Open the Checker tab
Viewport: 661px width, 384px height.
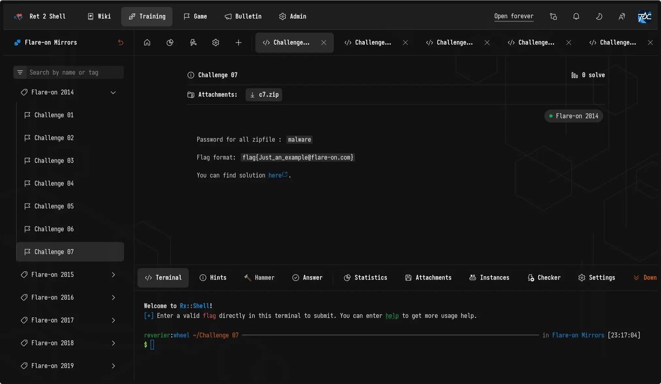[544, 278]
